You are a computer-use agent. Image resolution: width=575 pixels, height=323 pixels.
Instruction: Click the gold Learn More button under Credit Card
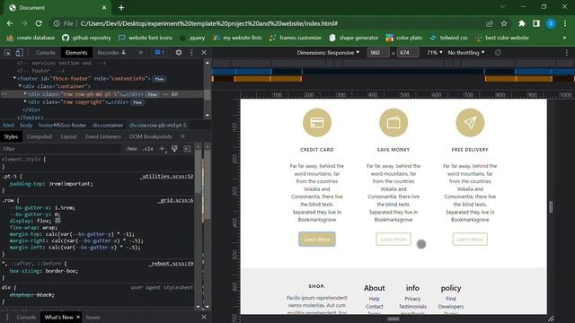point(317,240)
